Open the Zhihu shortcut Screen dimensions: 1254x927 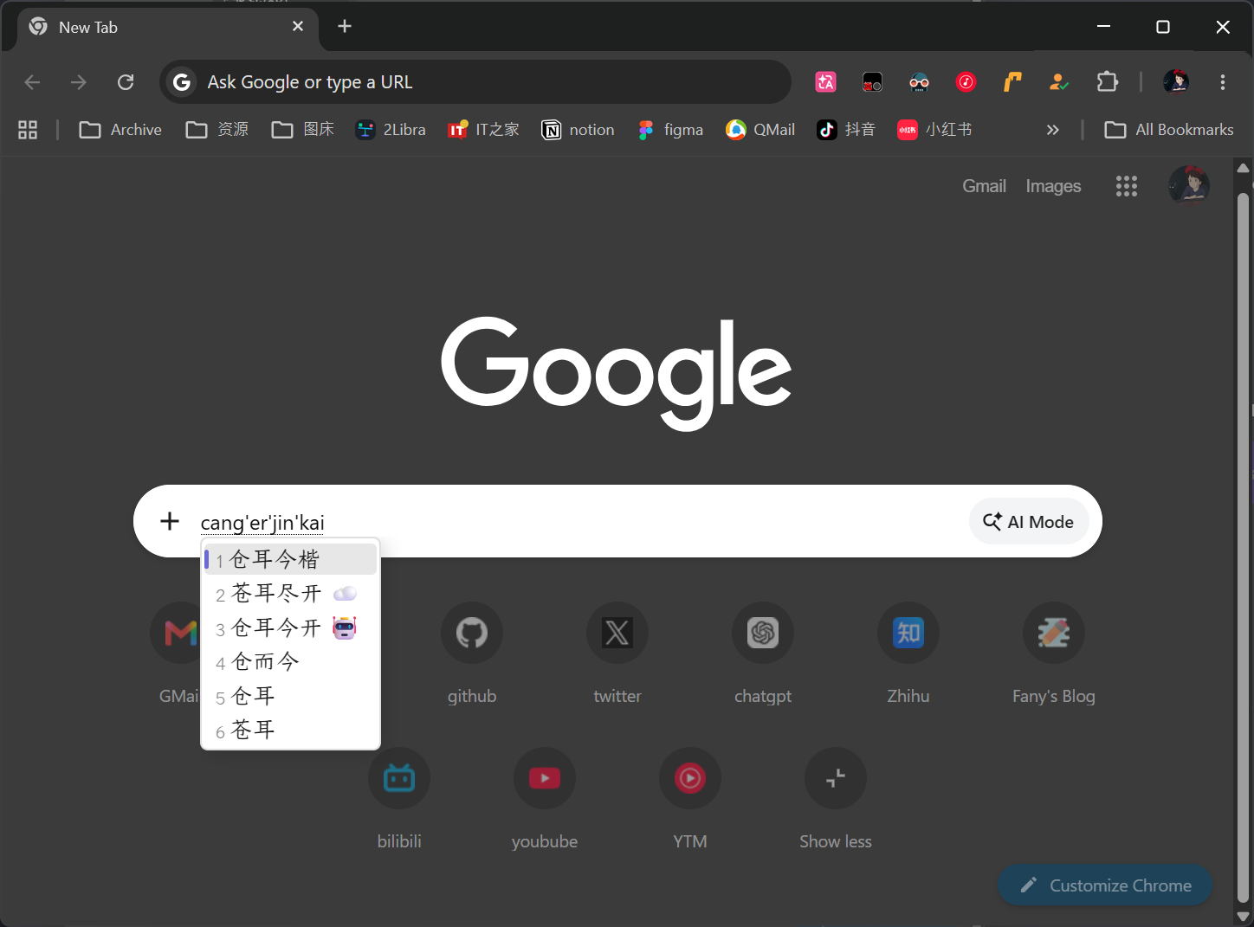(908, 655)
